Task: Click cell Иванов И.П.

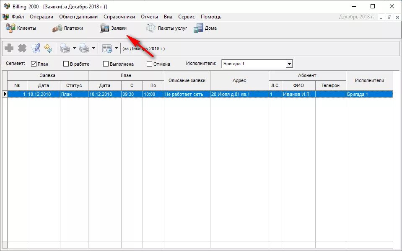Action: pyautogui.click(x=298, y=94)
